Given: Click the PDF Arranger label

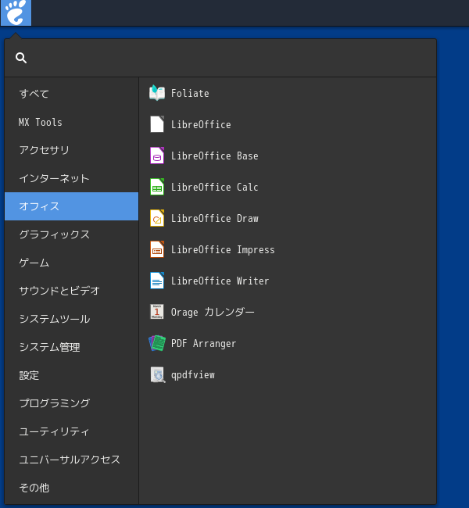Looking at the screenshot, I should coord(203,343).
